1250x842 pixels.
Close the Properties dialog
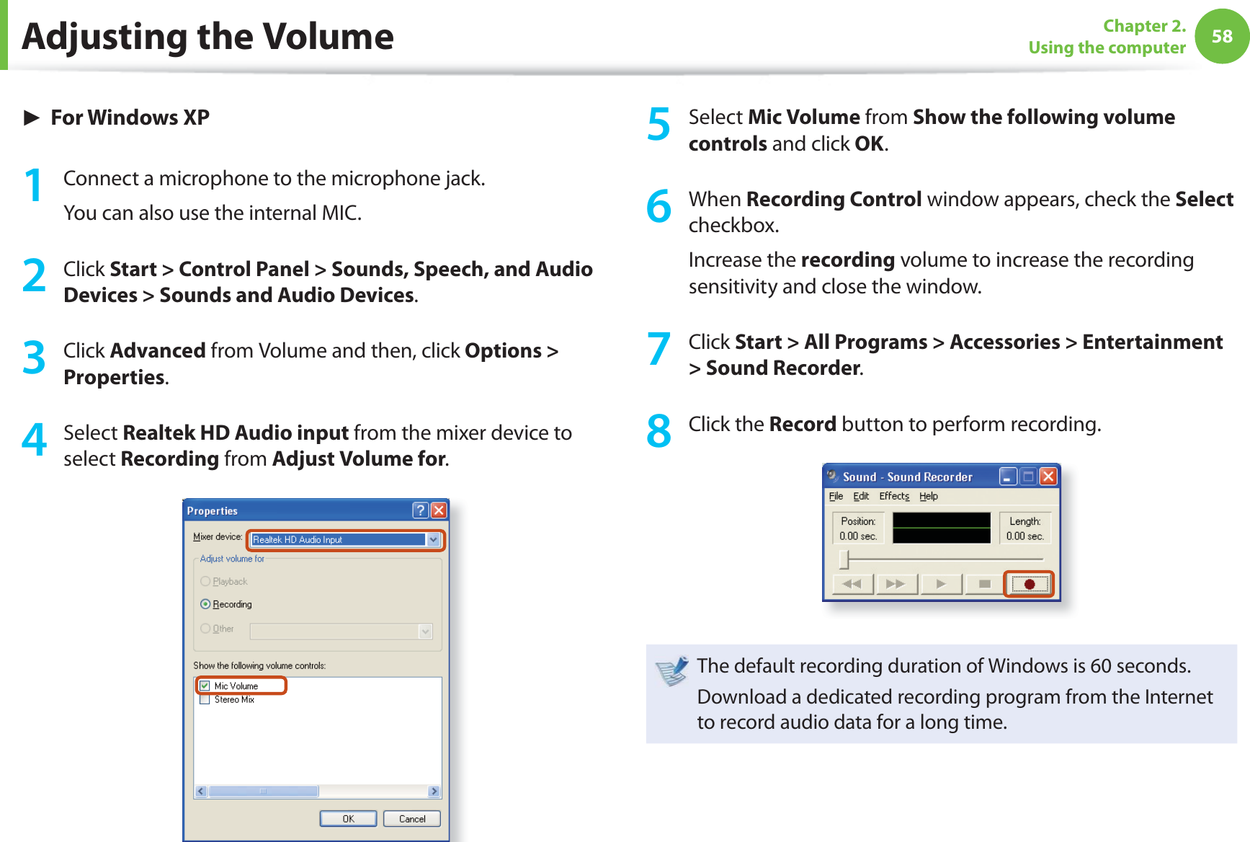(439, 510)
